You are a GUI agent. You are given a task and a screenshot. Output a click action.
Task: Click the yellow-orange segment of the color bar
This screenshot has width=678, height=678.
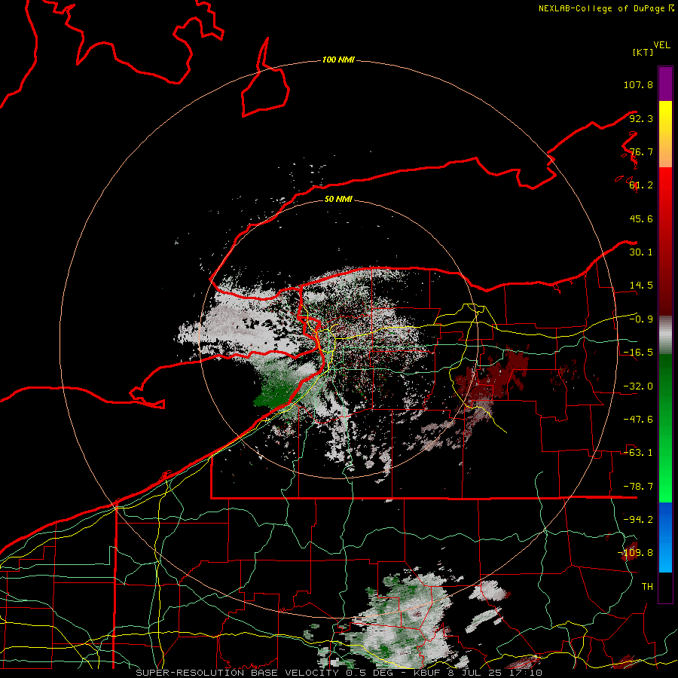(665, 134)
